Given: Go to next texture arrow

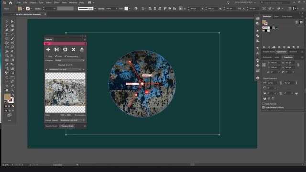Looking at the screenshot, I should coord(84,69).
